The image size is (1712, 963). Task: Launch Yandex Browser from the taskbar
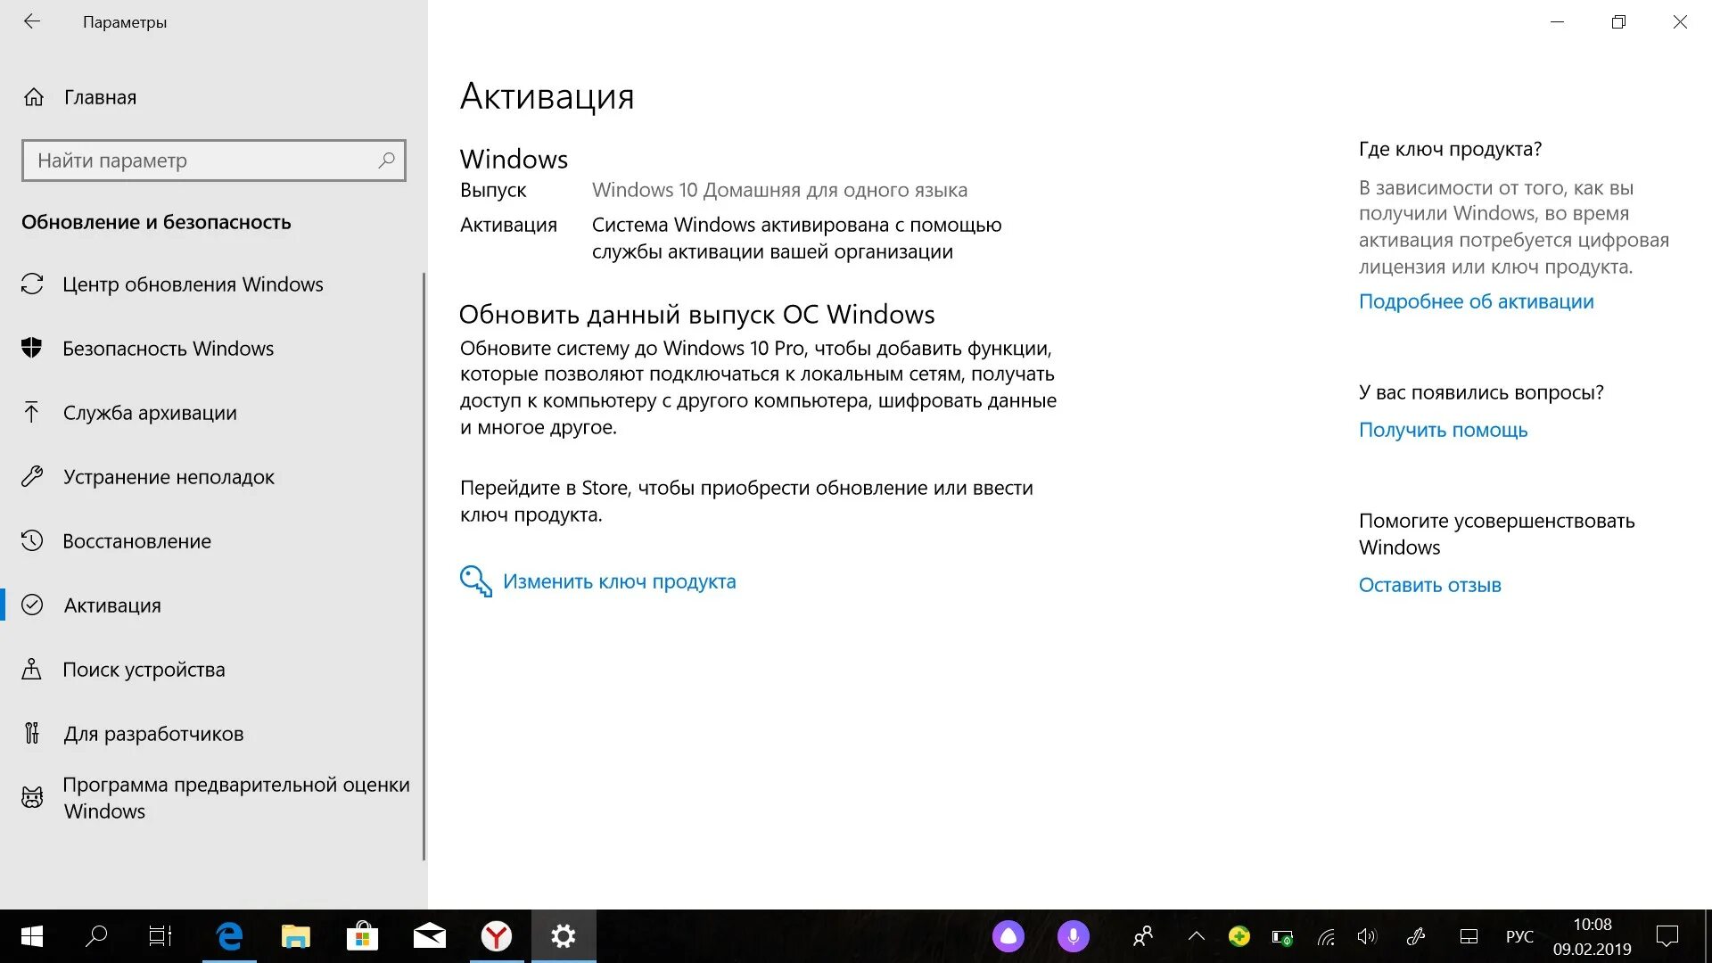(497, 936)
